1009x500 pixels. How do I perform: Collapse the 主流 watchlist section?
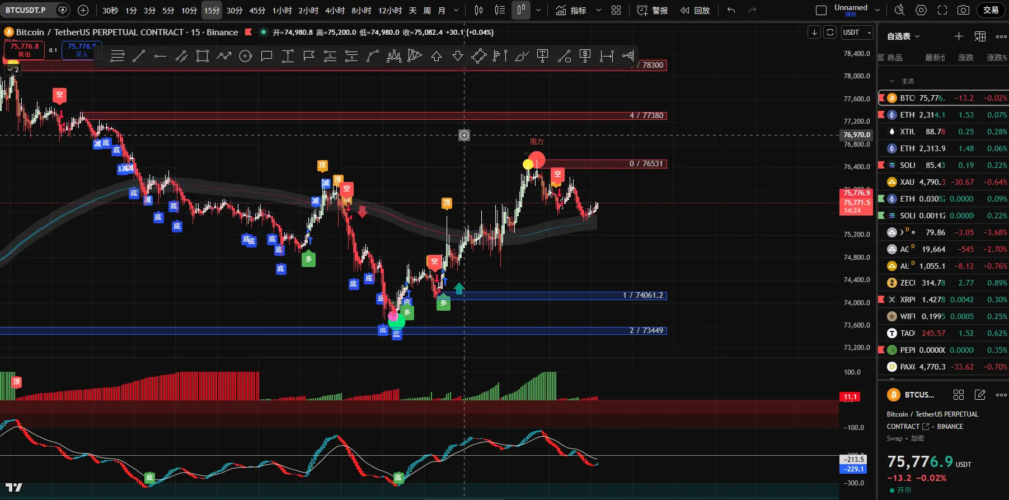[x=892, y=81]
